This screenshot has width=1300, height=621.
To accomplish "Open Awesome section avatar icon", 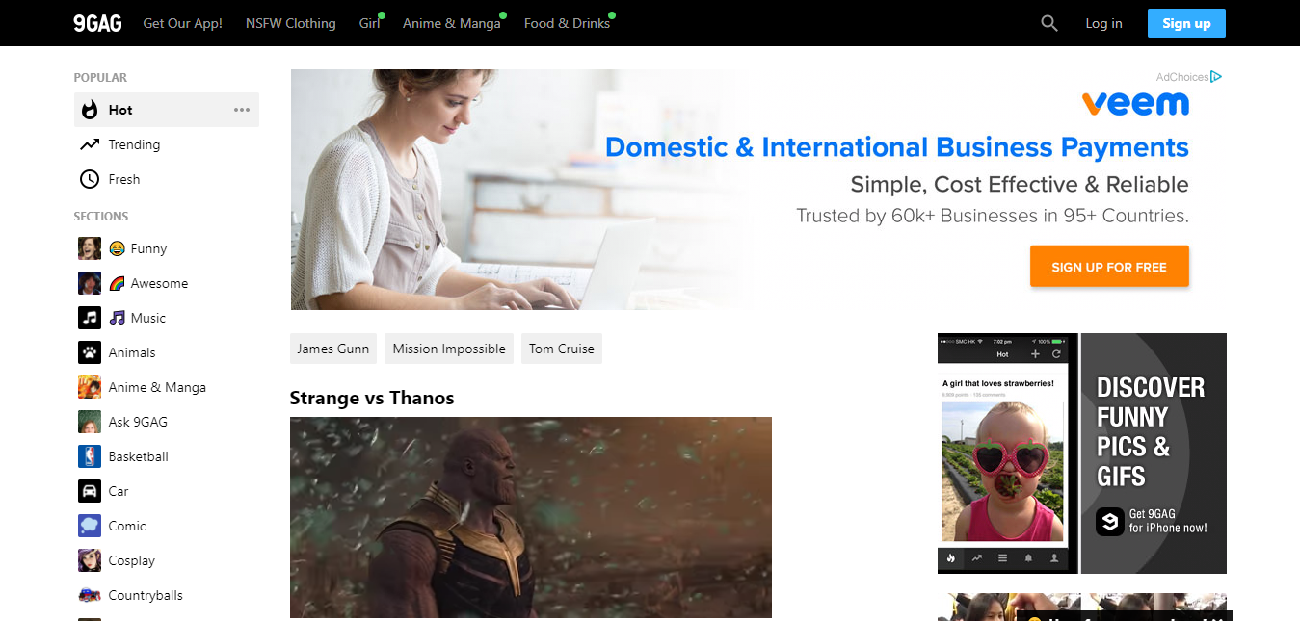I will 90,283.
